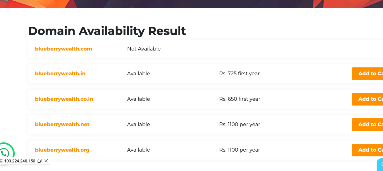Image resolution: width=383 pixels, height=171 pixels.
Task: Click the India flag icon
Action: click(1, 161)
